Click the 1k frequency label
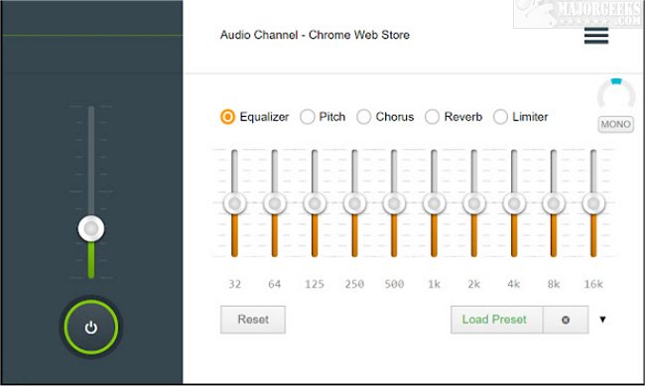The width and height of the screenshot is (645, 386). [x=434, y=284]
